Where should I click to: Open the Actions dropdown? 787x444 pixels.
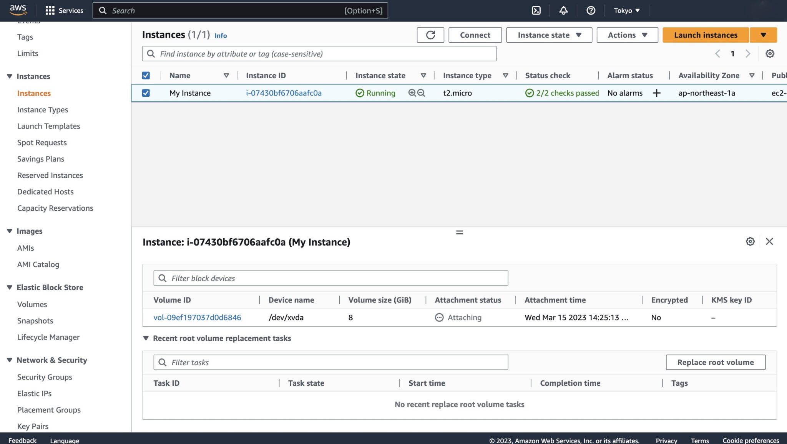pos(627,35)
